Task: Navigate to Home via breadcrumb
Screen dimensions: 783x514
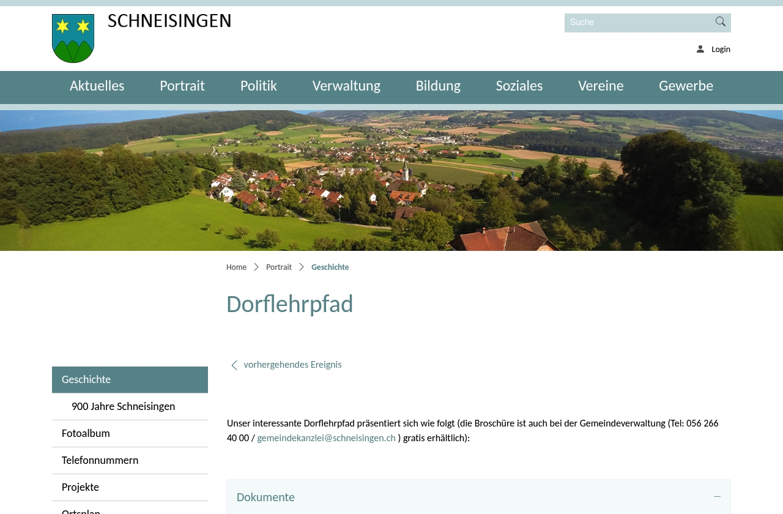Action: (x=236, y=267)
